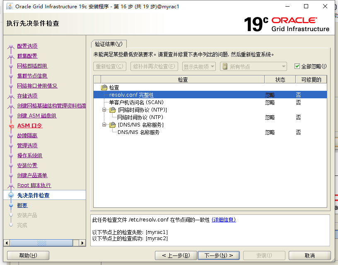Go to 概要 step
The width and height of the screenshot is (338, 265).
[x=22, y=205]
